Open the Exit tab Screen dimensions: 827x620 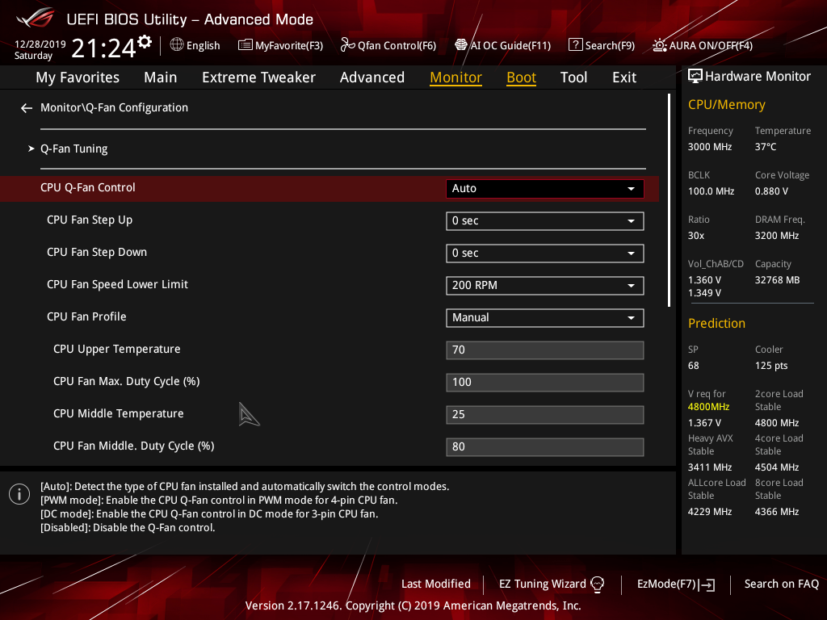tap(624, 77)
